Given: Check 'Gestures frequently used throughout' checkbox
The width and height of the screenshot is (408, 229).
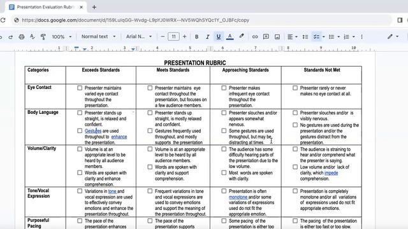Looking at the screenshot, I should [150, 130].
